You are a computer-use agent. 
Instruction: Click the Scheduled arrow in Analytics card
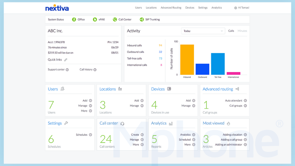coord(194,140)
